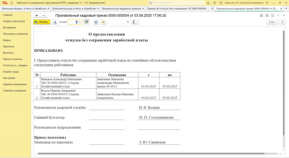Open the Зарплата section
Image resolution: width=289 pixels, height=158 pixels.
[8, 46]
